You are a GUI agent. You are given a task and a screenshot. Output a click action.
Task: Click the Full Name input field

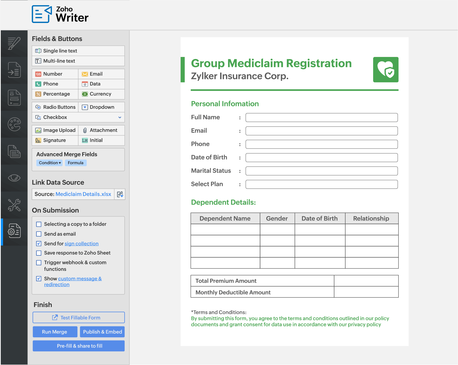pos(321,117)
